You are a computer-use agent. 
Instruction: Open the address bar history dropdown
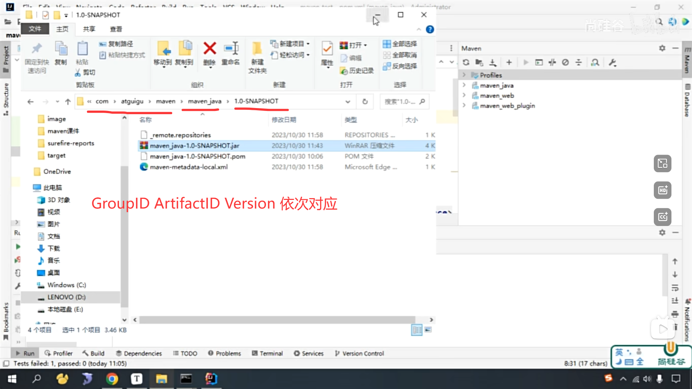(x=347, y=102)
